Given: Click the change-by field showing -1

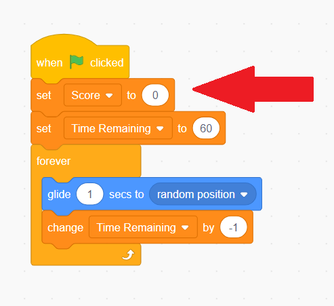Looking at the screenshot, I should pos(234,227).
